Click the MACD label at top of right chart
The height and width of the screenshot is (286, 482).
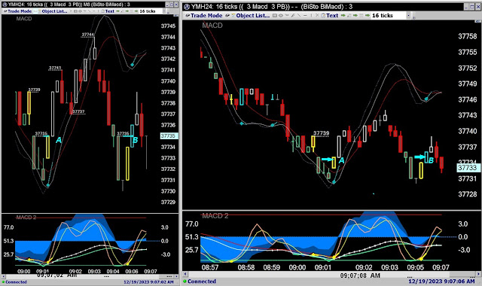212,26
